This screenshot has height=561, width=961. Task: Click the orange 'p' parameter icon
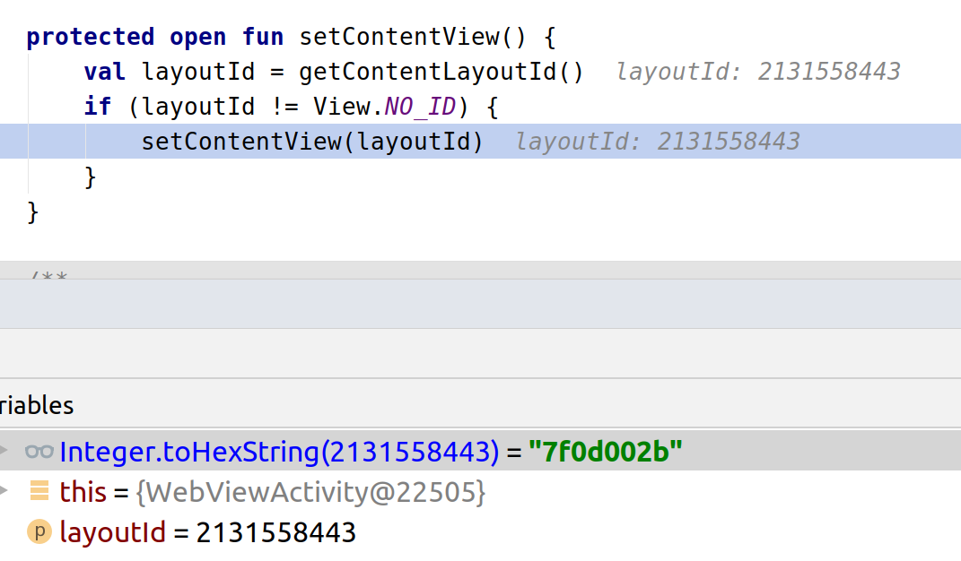click(x=39, y=532)
